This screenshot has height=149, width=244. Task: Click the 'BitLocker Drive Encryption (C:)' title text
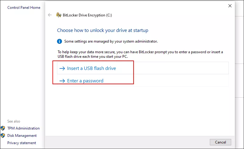(x=87, y=15)
